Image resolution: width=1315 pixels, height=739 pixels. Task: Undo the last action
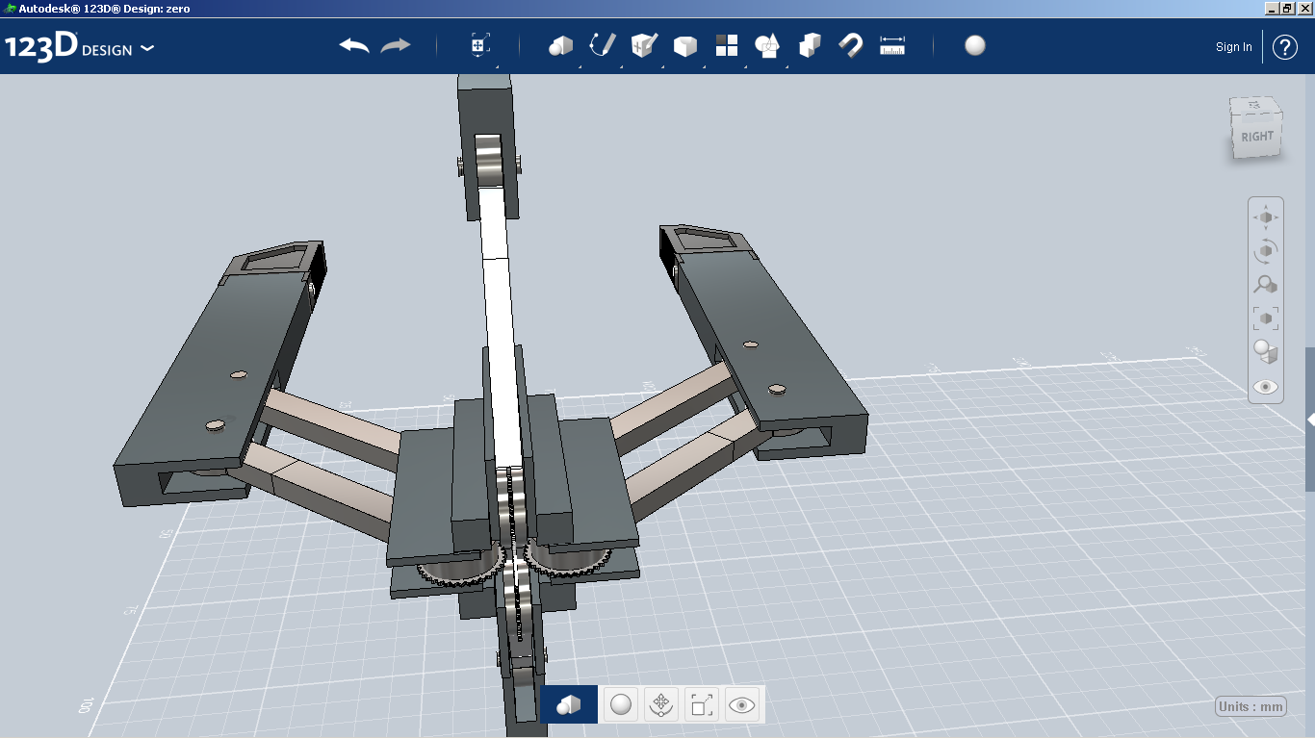[354, 45]
